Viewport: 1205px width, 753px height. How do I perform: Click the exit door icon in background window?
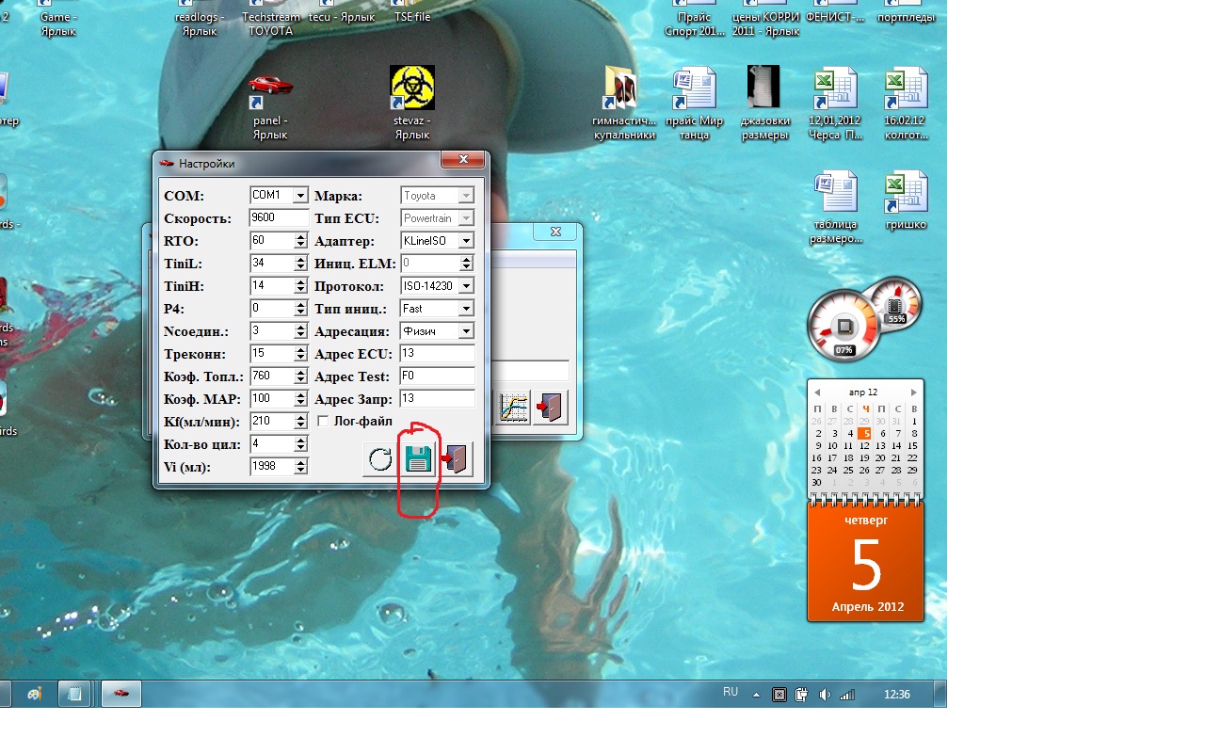[550, 407]
